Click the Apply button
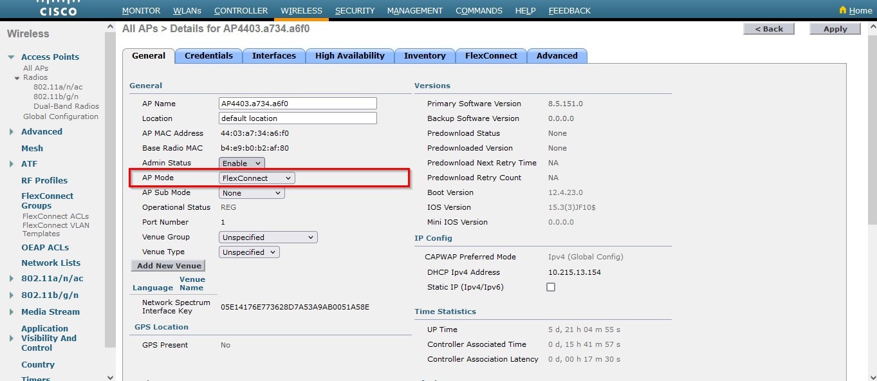 (835, 29)
